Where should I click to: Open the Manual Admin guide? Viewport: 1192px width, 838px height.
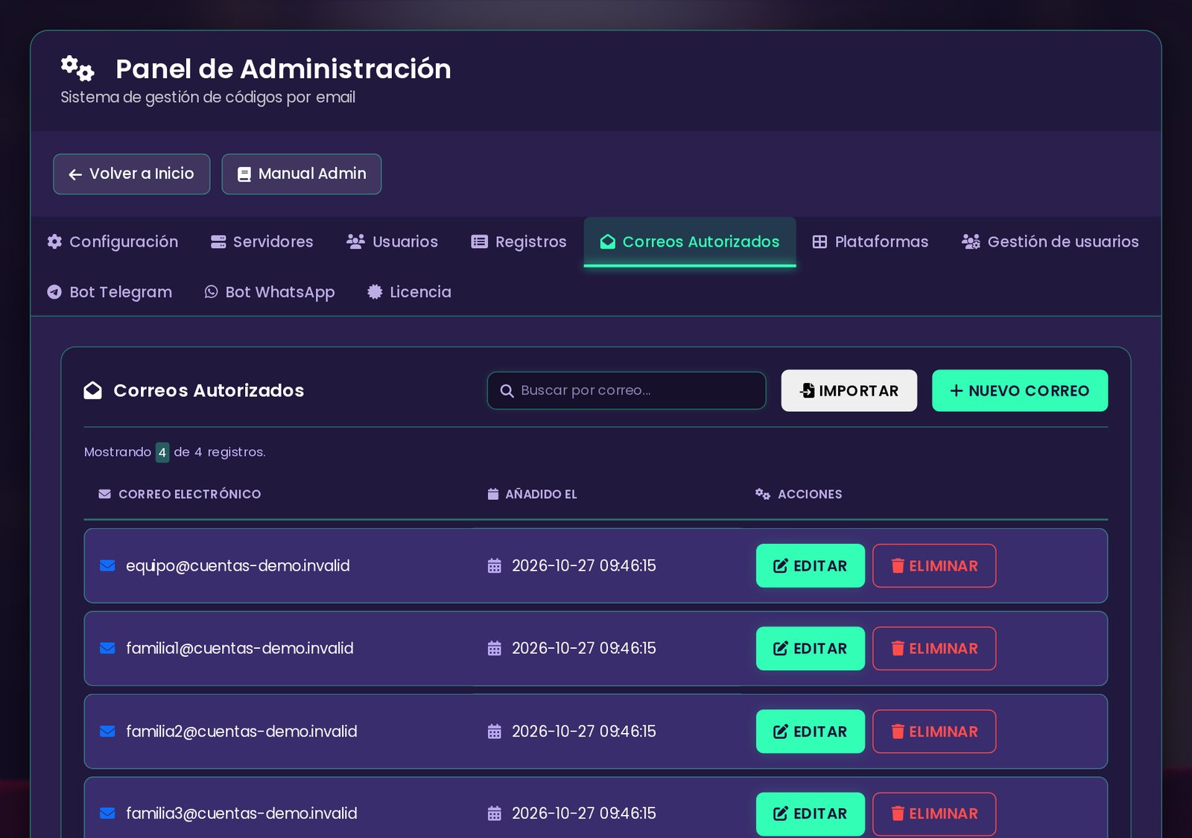click(302, 174)
